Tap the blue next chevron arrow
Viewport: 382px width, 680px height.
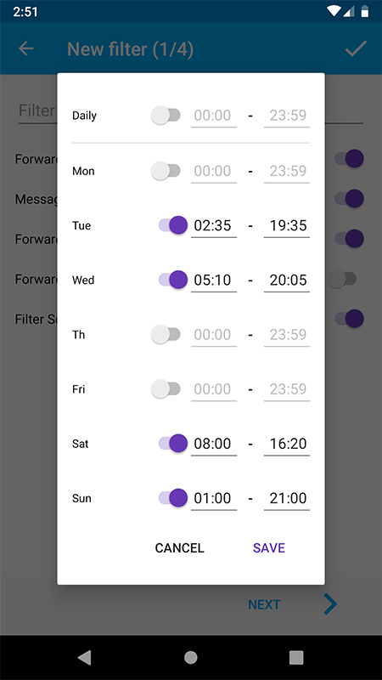[330, 604]
